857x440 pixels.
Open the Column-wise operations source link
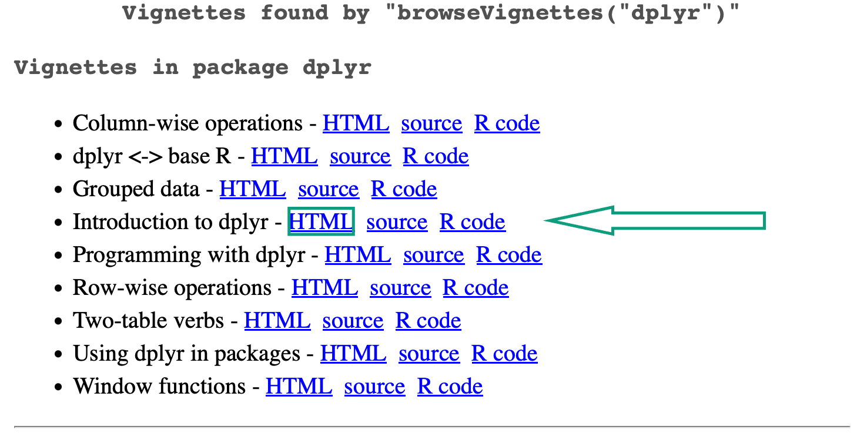click(x=431, y=123)
